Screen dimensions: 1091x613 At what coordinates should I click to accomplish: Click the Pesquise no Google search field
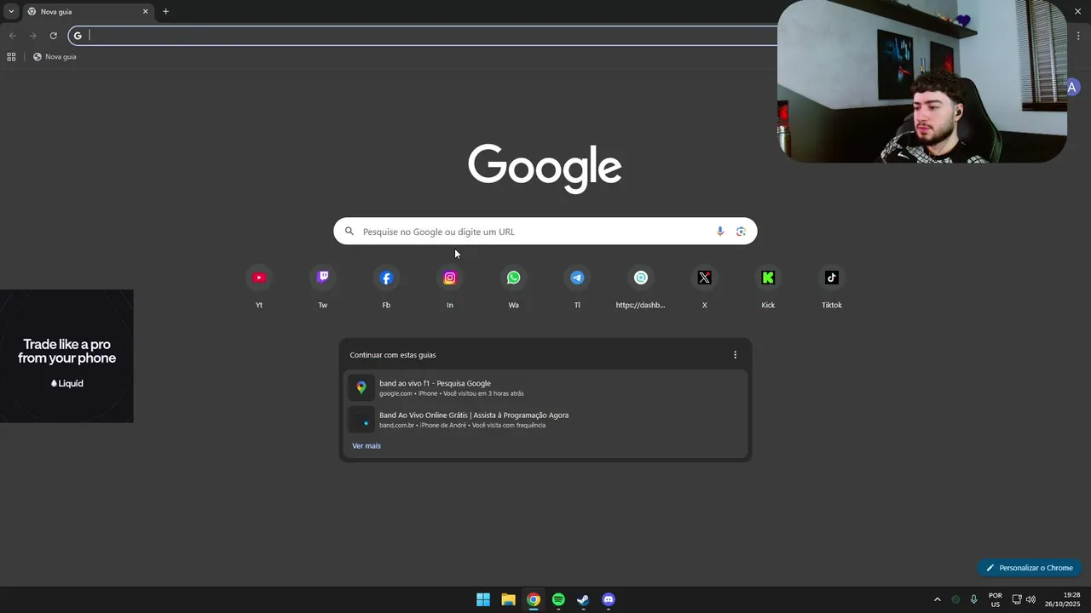[545, 232]
